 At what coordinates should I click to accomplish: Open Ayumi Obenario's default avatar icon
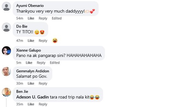6,6
